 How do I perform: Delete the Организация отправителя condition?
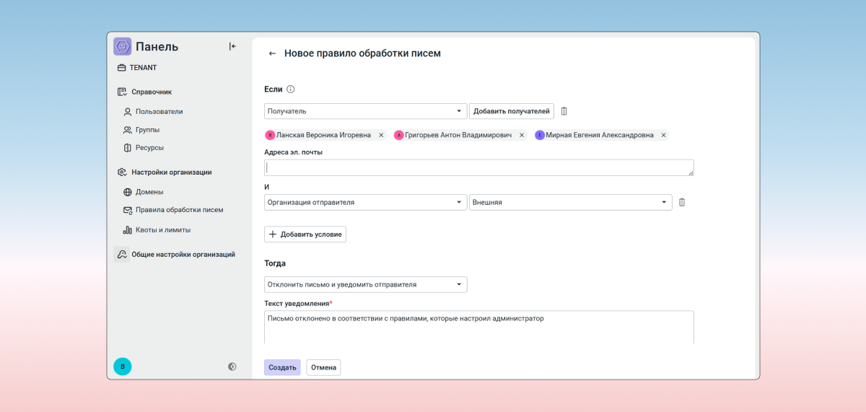(681, 203)
